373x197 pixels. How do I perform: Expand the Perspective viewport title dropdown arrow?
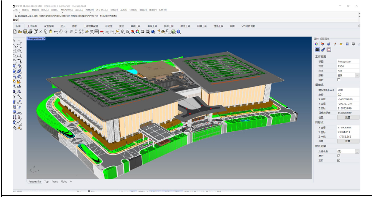pos(44,38)
